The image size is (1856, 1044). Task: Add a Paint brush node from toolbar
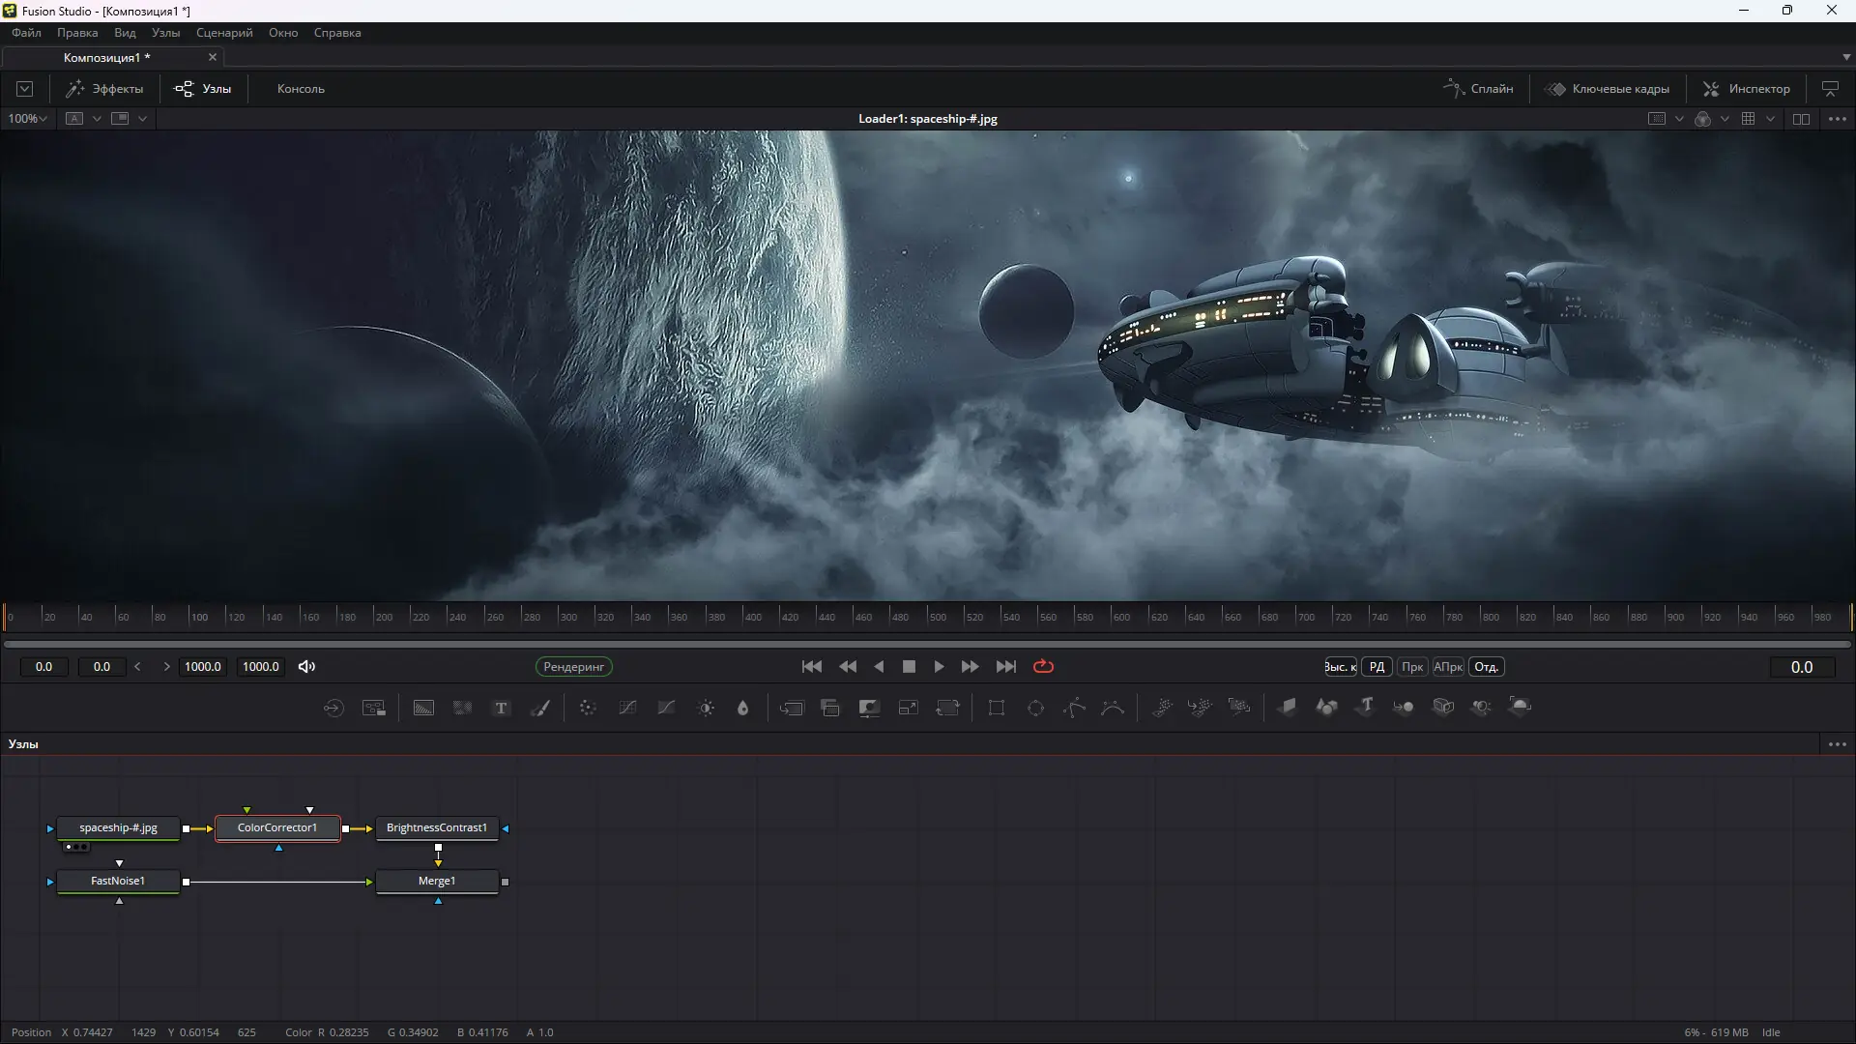coord(540,708)
